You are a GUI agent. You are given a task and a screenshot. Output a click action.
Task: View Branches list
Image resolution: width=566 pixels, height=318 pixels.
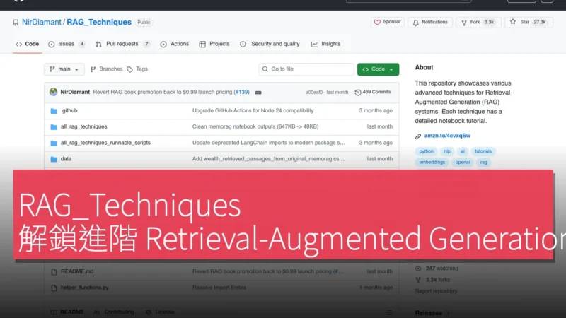[x=107, y=69]
